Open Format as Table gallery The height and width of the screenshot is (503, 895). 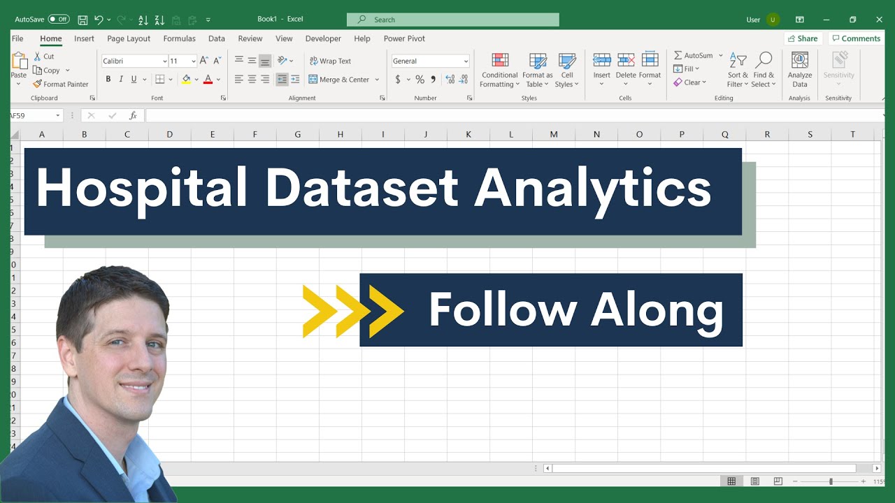point(537,70)
